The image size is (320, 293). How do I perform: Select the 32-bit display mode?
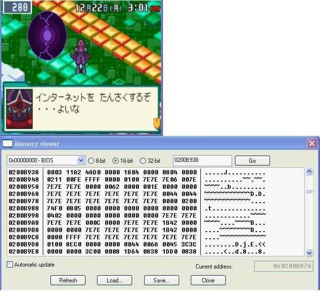tap(143, 160)
